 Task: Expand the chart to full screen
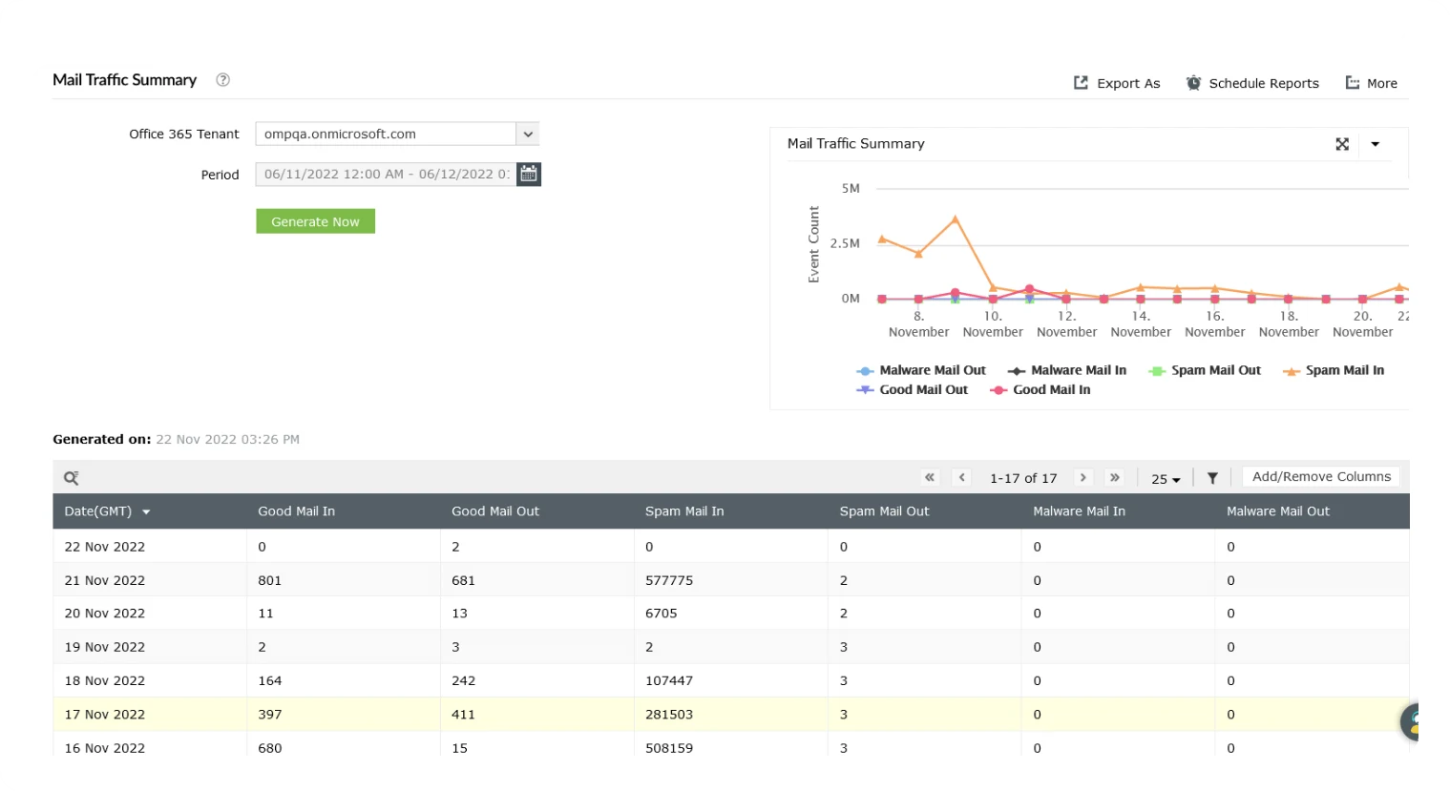coord(1342,144)
